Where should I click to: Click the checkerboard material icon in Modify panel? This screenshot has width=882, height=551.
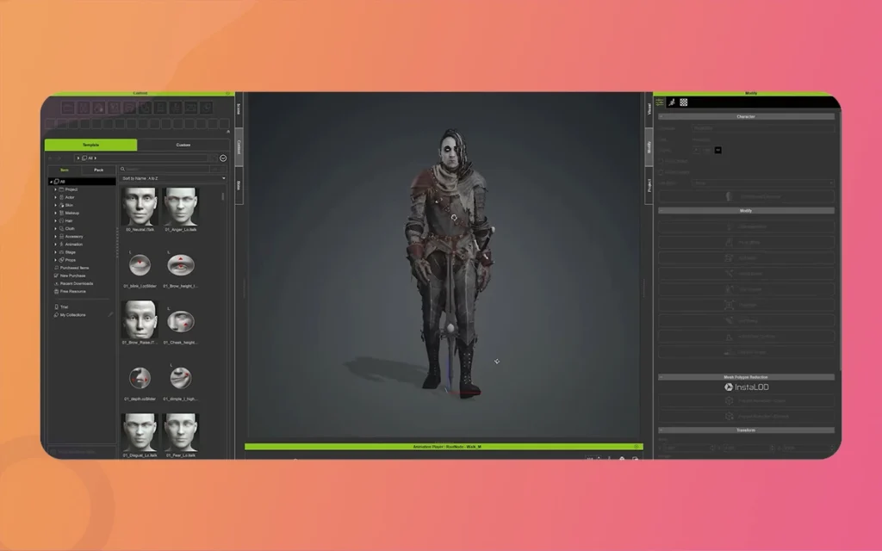point(684,102)
